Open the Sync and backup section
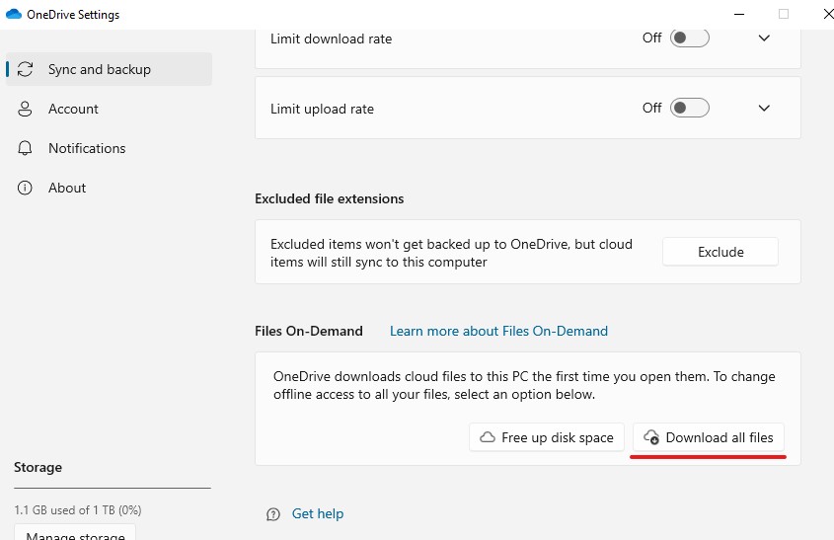The image size is (834, 540). [x=109, y=69]
